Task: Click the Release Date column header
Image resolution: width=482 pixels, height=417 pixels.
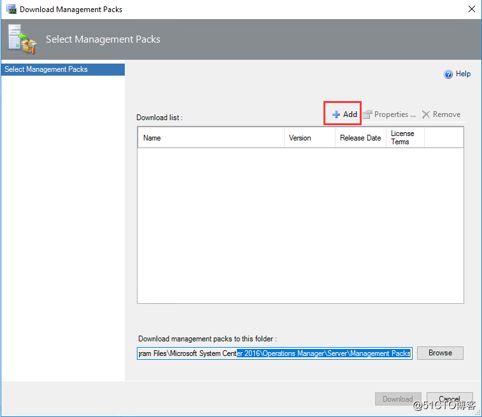Action: 360,138
